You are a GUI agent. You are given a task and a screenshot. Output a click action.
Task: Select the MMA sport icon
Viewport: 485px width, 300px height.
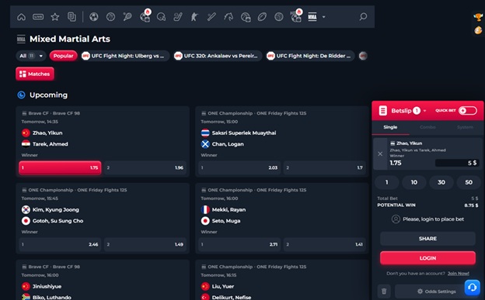click(x=312, y=17)
